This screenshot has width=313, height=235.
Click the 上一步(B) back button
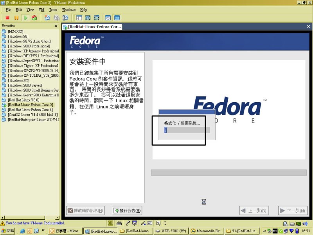pyautogui.click(x=254, y=211)
